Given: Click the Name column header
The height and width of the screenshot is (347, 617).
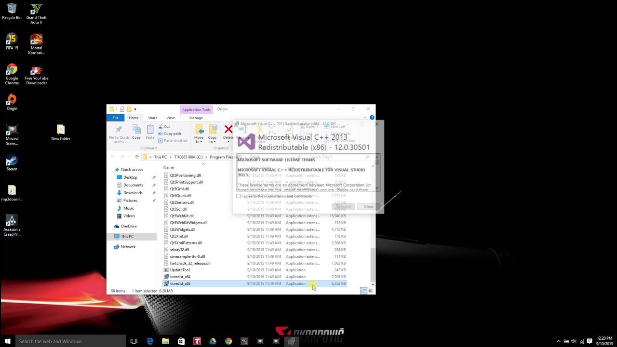Looking at the screenshot, I should pyautogui.click(x=168, y=167).
